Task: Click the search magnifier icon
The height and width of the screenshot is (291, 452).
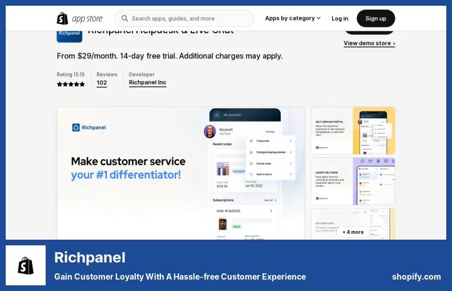Action: [x=124, y=18]
